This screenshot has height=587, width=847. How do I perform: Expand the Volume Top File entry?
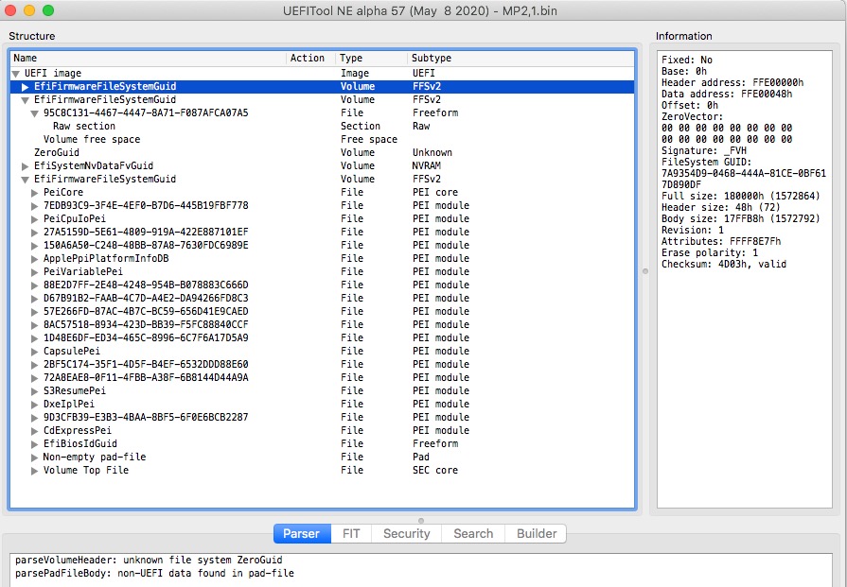point(35,471)
